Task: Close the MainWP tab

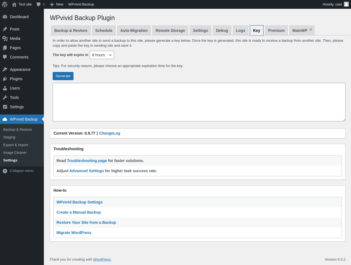Action: 311,29
